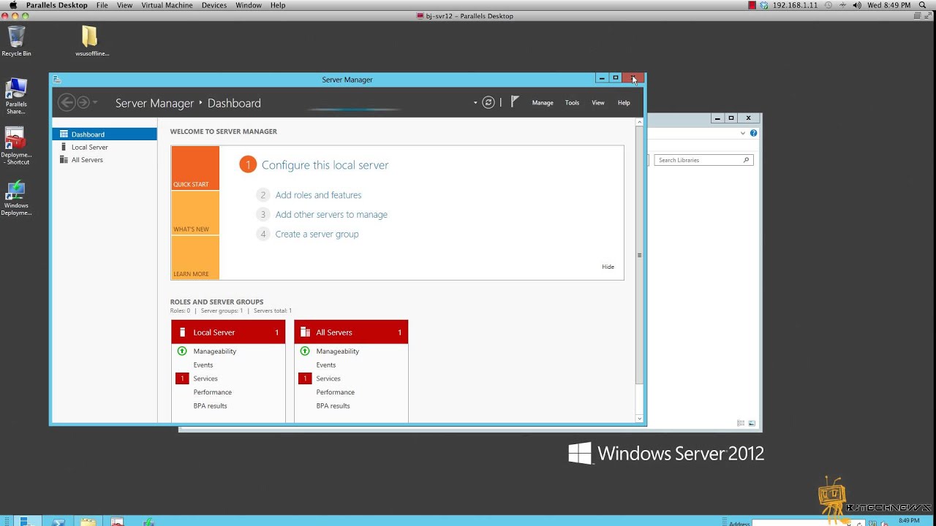
Task: Click the red Services alert badge in Local Server tile
Action: [x=182, y=378]
